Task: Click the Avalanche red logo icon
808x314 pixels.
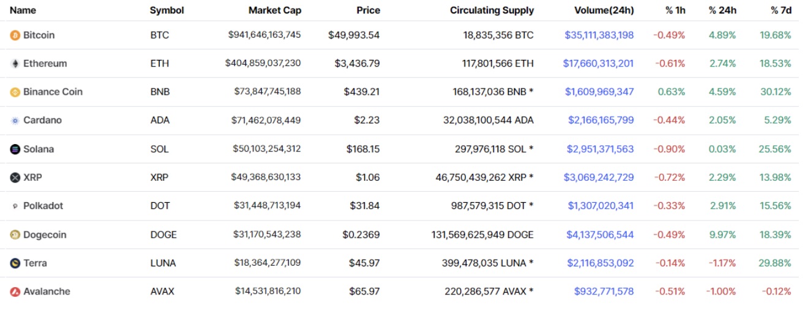Action: pos(15,292)
